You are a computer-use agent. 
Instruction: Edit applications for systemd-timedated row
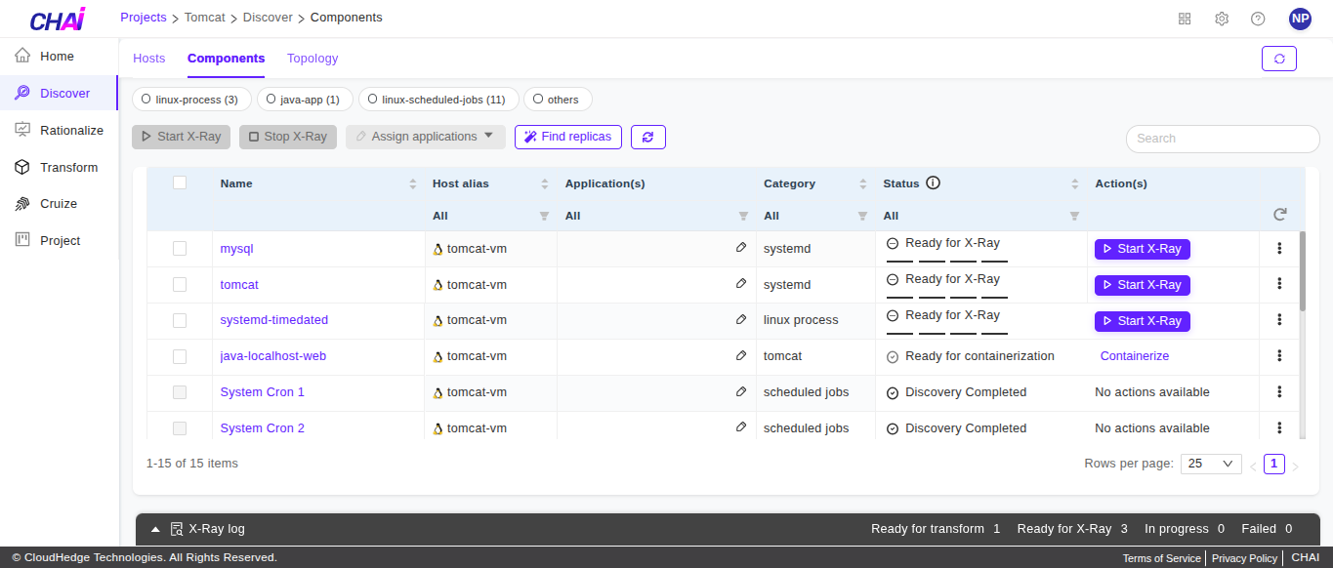point(741,320)
